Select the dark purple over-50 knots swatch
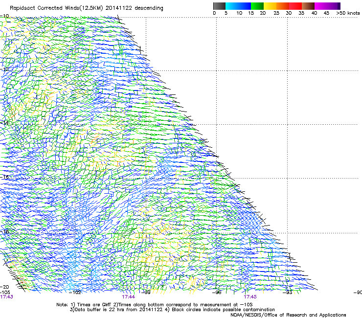 (x=339, y=6)
